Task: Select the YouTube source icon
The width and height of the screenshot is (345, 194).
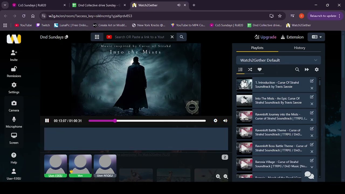Action: coord(109,37)
